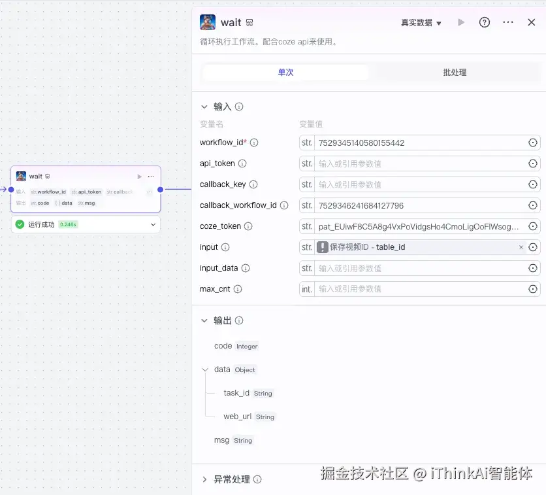
Task: Open the 真实数据 dropdown
Action: (419, 22)
